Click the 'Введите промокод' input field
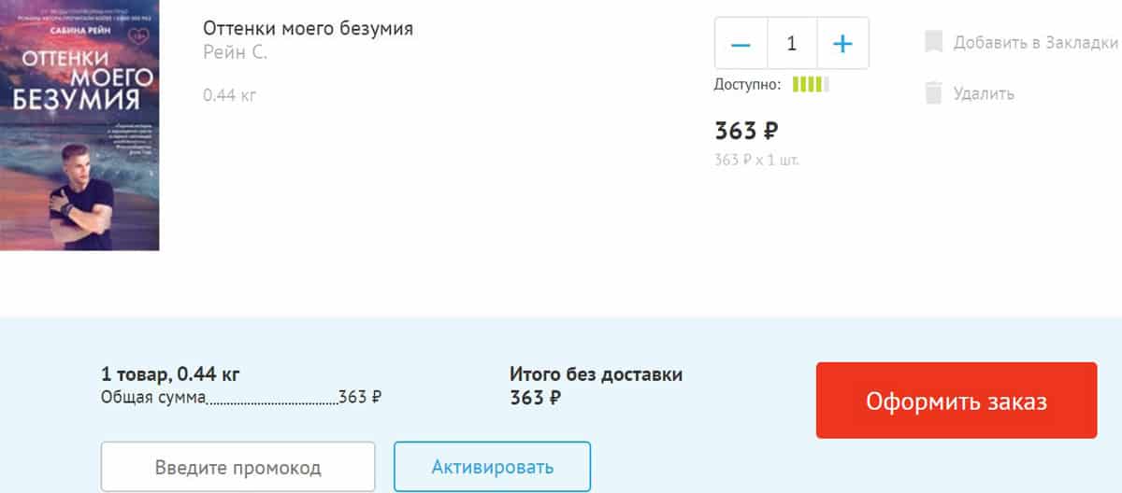This screenshot has width=1122, height=493. pos(237,467)
